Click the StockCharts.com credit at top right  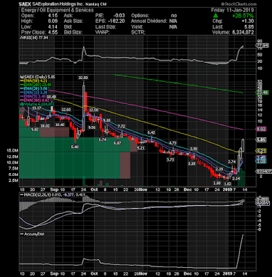238,4
